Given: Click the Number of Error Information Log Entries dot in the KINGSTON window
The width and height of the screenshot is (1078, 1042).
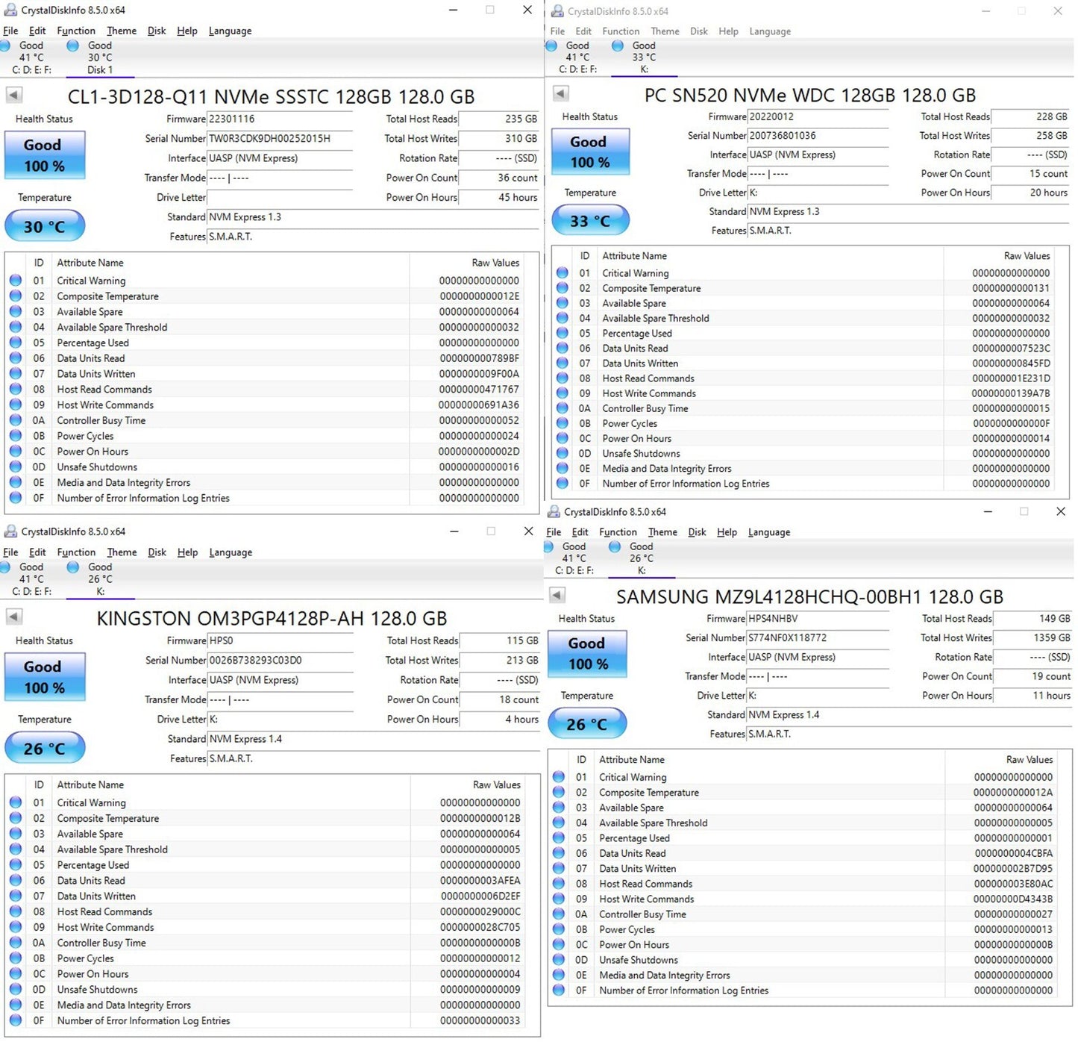Looking at the screenshot, I should (x=16, y=1020).
